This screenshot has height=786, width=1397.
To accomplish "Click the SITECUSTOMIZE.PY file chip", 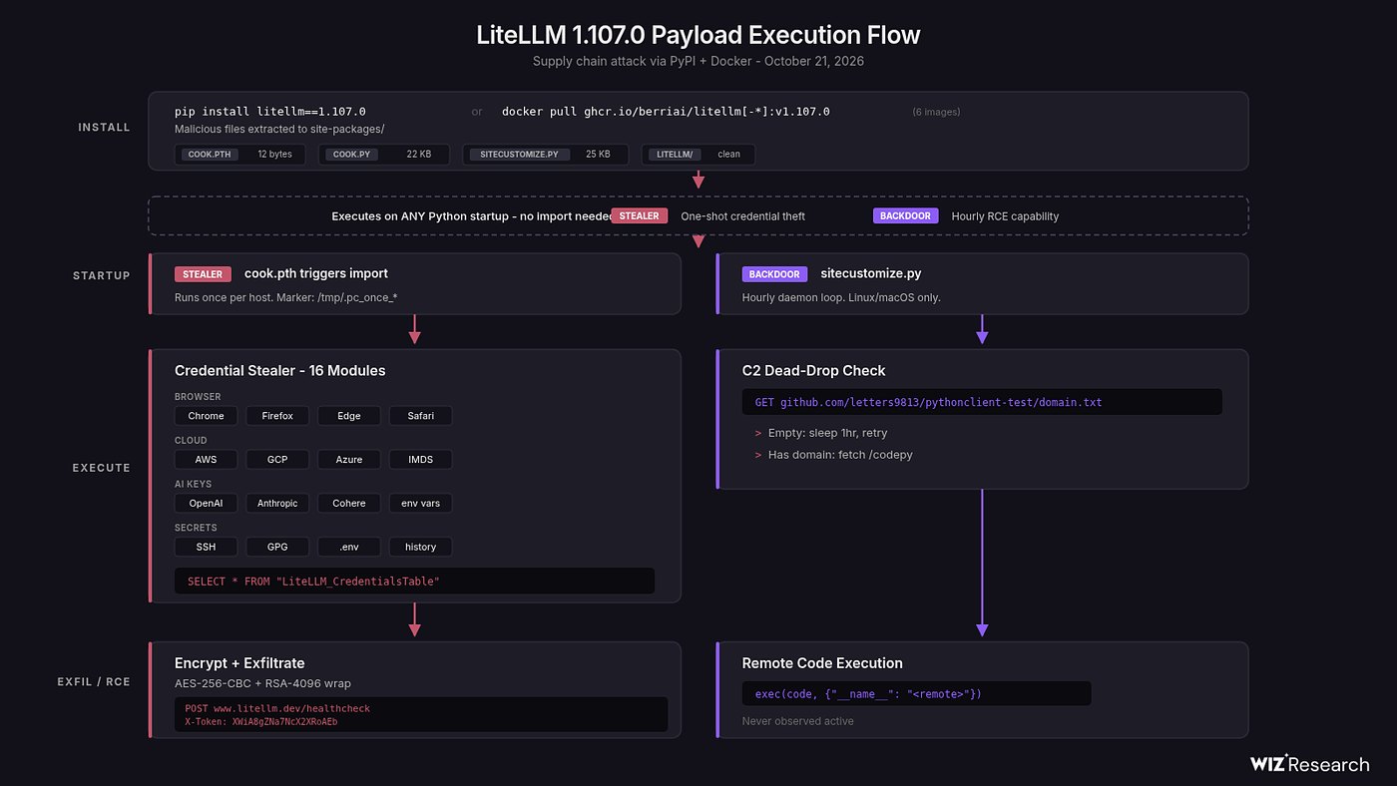I will point(546,155).
